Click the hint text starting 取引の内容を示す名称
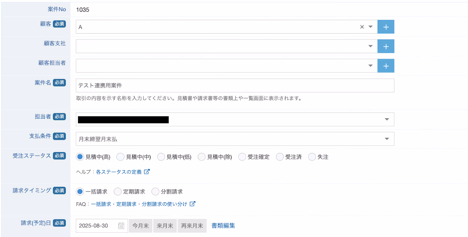This screenshot has width=468, height=237. point(189,98)
